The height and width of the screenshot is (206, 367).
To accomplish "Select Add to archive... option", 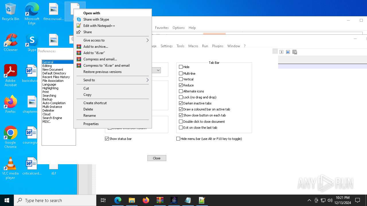I will click(113, 47).
